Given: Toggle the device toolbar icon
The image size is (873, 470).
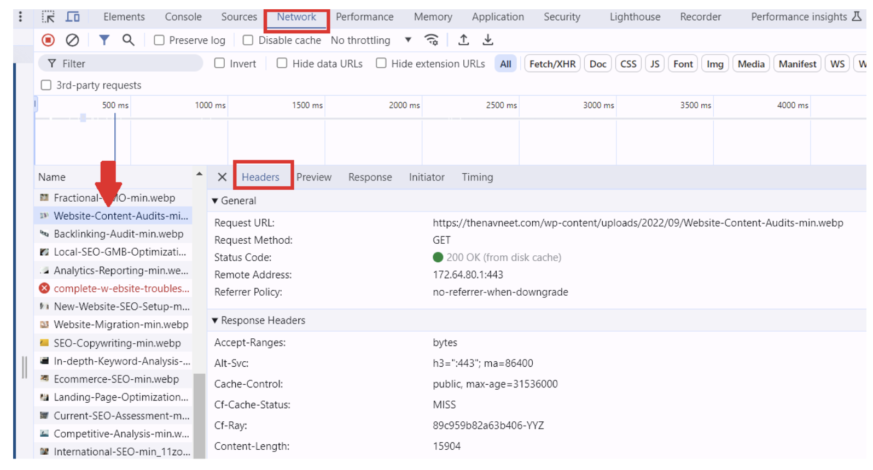Looking at the screenshot, I should point(72,17).
